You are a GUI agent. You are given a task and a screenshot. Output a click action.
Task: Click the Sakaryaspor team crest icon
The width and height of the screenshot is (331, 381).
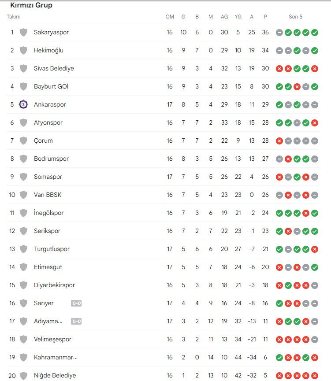24,32
